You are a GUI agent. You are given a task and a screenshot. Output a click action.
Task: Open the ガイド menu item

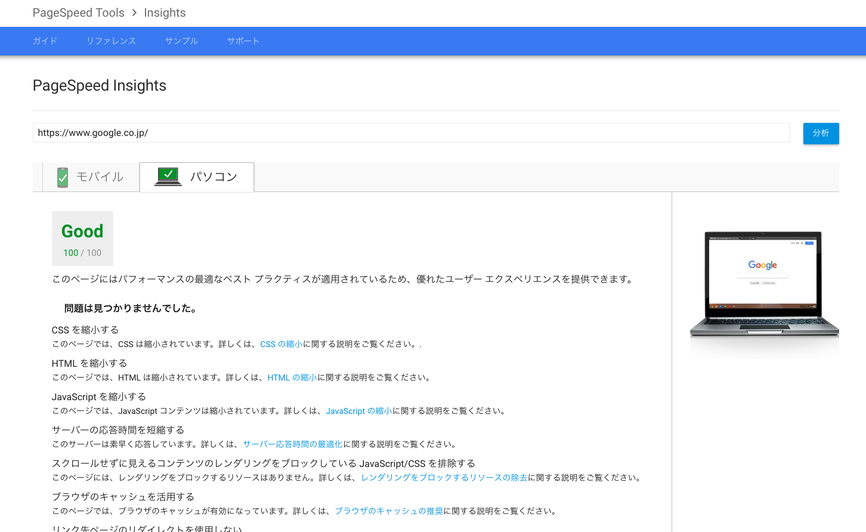[45, 41]
